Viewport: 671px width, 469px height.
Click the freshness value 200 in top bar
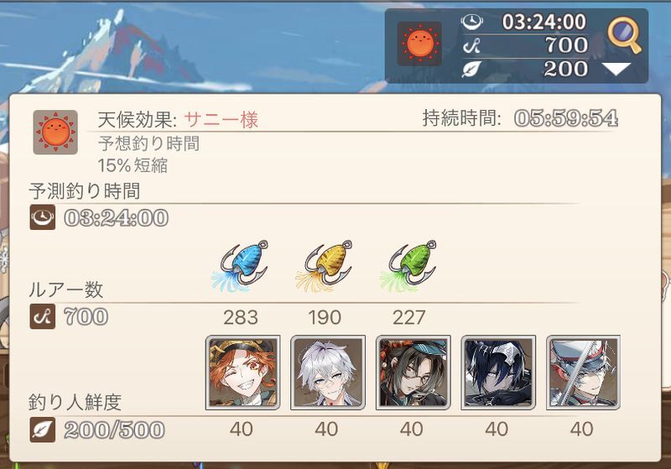pos(565,69)
